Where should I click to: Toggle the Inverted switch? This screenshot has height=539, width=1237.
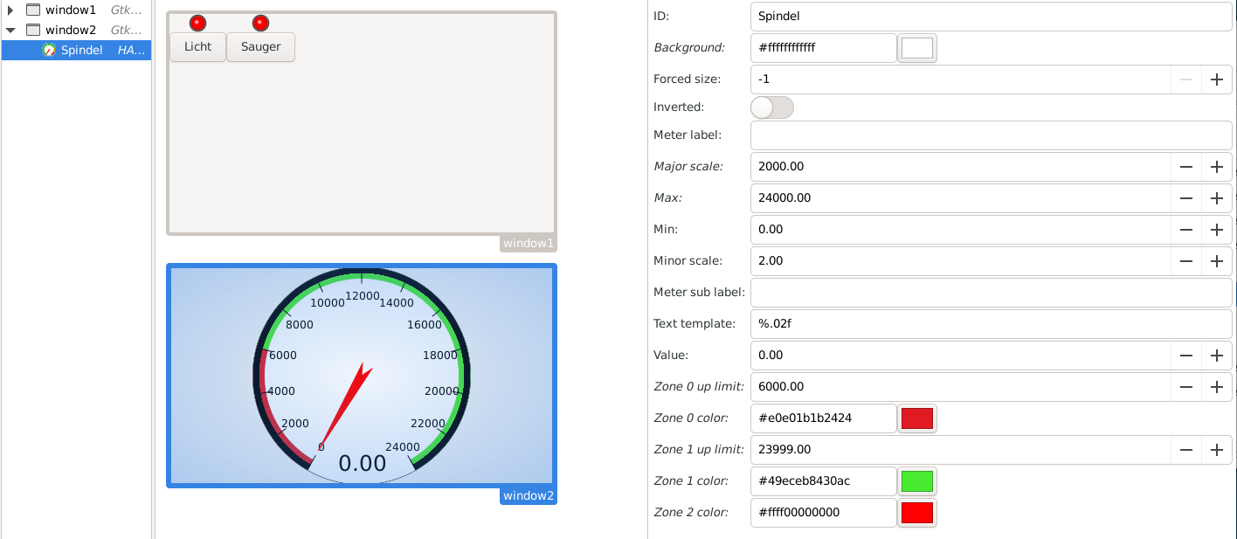tap(771, 107)
